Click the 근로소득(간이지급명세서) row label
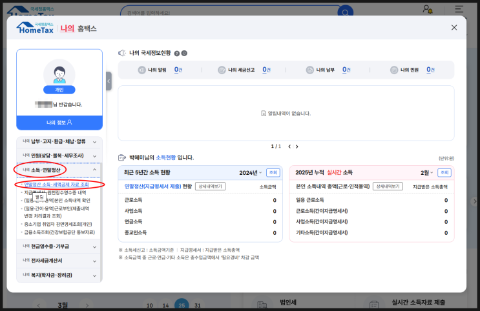480x311 pixels. [322, 211]
